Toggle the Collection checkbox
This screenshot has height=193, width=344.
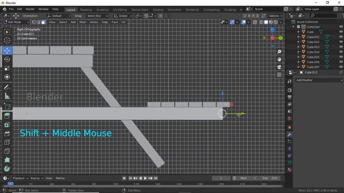298,27
